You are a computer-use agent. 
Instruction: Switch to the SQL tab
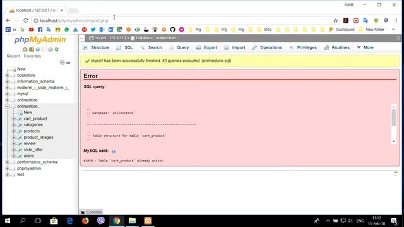(x=125, y=48)
